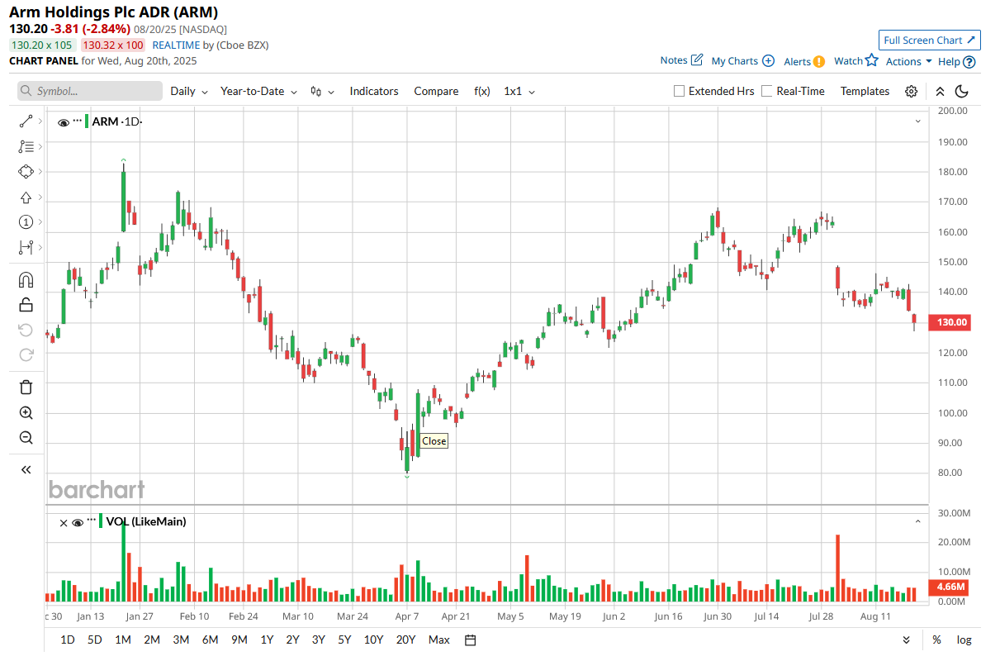Select the numbered marker tool
Viewport: 1000px width, 661px height.
click(x=26, y=222)
